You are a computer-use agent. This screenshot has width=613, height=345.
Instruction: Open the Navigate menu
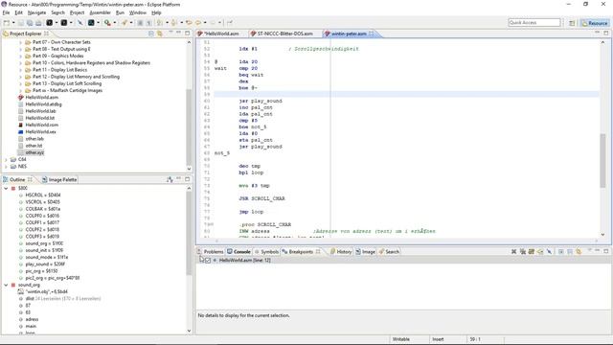click(x=36, y=12)
